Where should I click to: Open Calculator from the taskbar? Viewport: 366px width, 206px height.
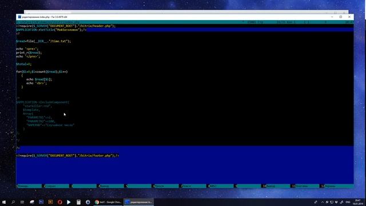(x=78, y=202)
